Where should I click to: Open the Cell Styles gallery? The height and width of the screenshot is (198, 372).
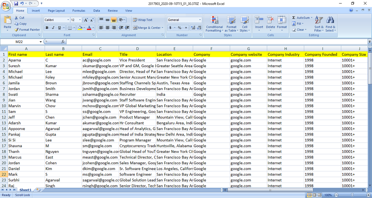pyautogui.click(x=244, y=24)
